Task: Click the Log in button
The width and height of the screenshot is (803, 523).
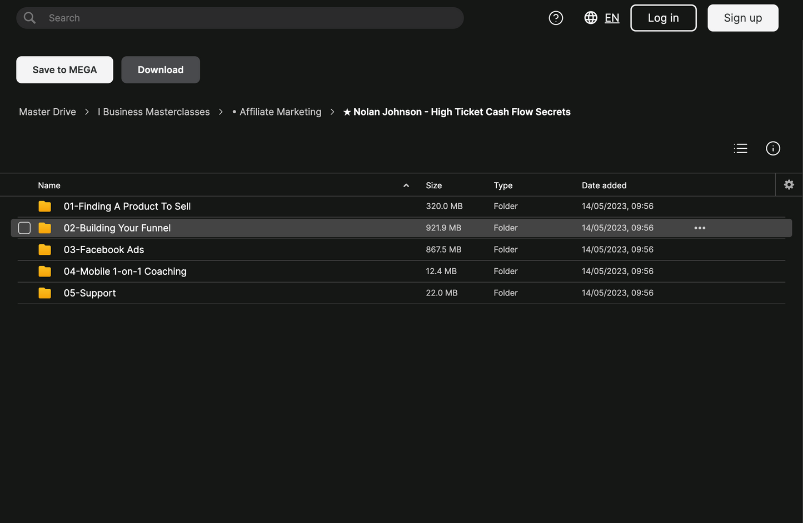Action: [x=664, y=18]
